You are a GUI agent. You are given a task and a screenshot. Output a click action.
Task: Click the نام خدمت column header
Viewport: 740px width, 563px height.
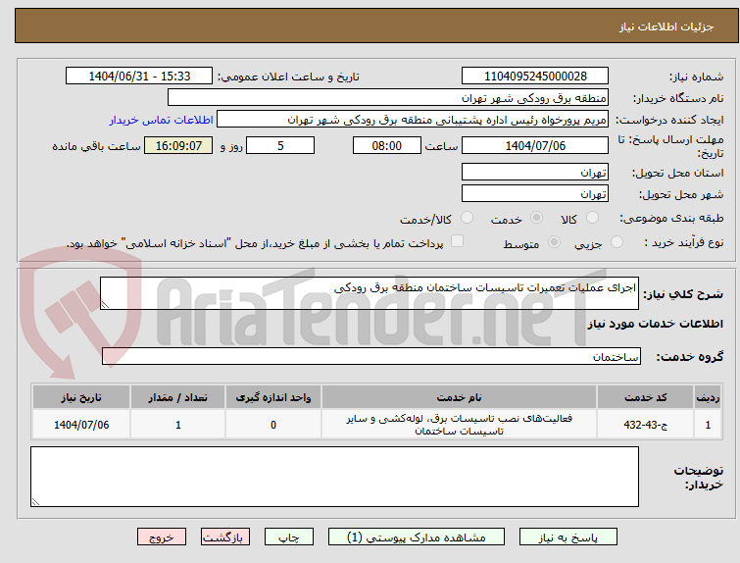click(460, 397)
